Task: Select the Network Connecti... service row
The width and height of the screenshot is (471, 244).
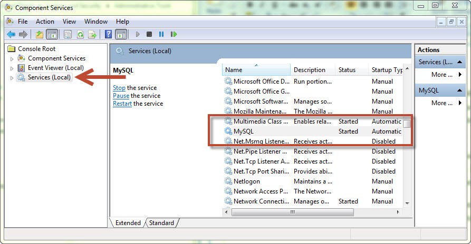Action: pyautogui.click(x=313, y=201)
